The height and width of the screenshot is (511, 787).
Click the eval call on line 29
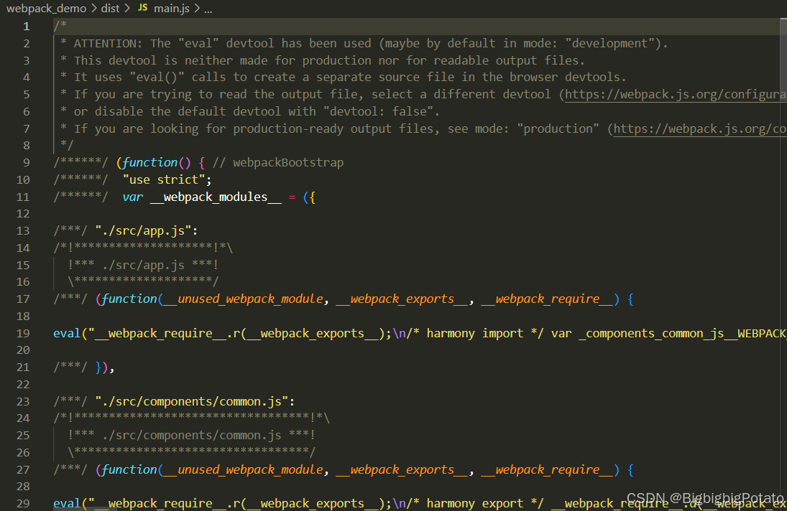[x=67, y=504]
